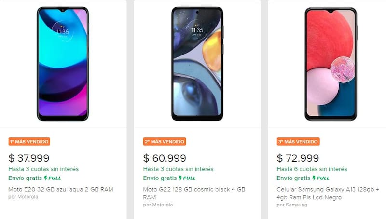
Task: Click the FULL lightning icon under $ 37.999
Action: coord(52,178)
